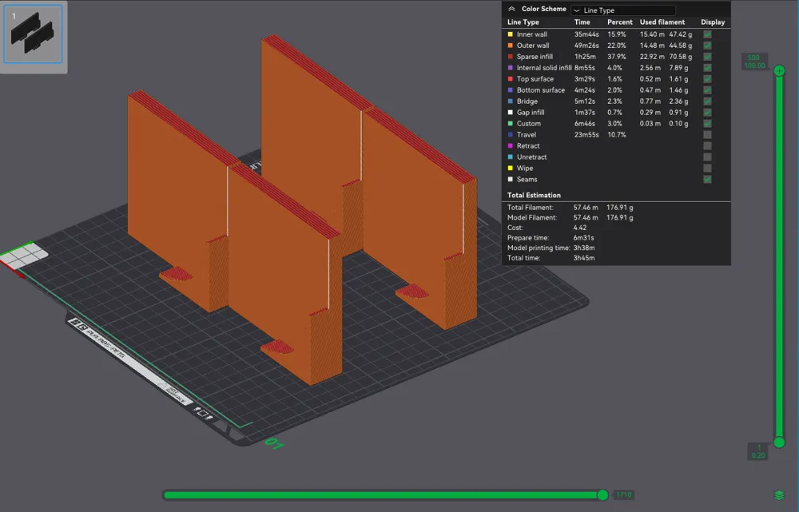Click the orange swatch beside Outer wall

point(509,46)
